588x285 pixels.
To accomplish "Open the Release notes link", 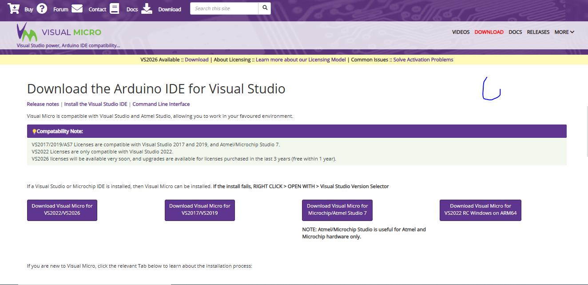I will (43, 104).
